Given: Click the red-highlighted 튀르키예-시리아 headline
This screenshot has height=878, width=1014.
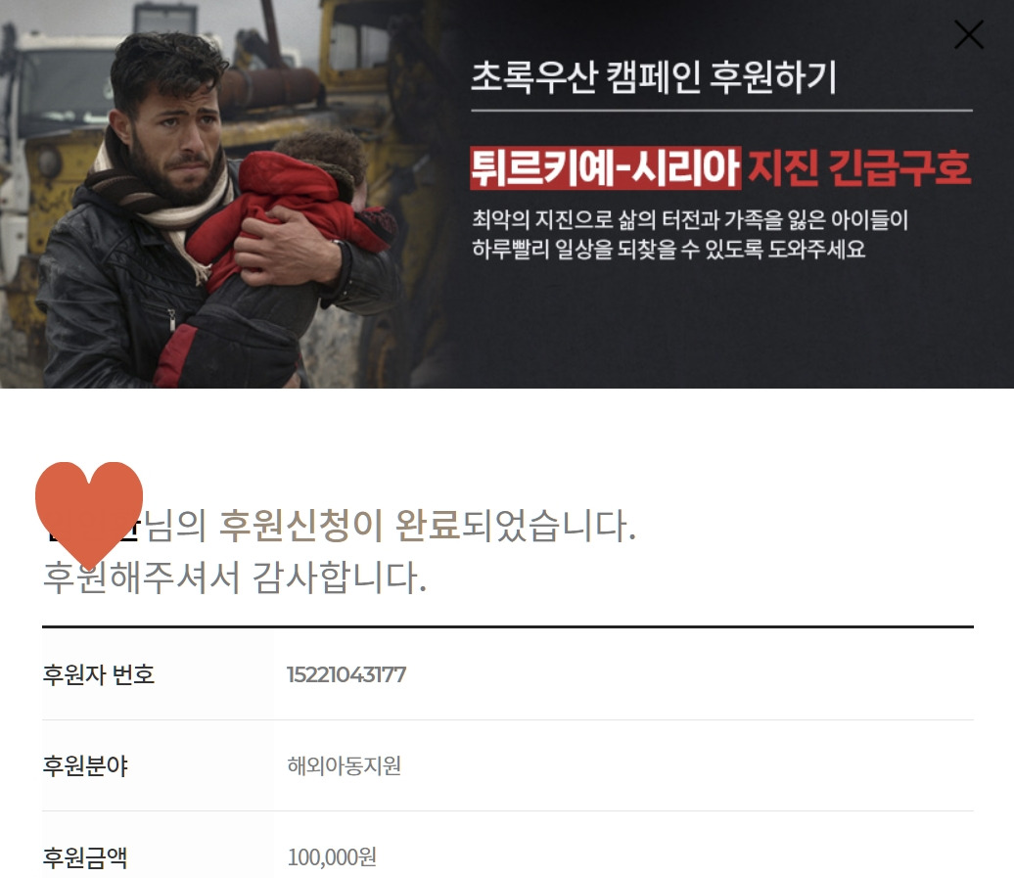Looking at the screenshot, I should point(605,168).
